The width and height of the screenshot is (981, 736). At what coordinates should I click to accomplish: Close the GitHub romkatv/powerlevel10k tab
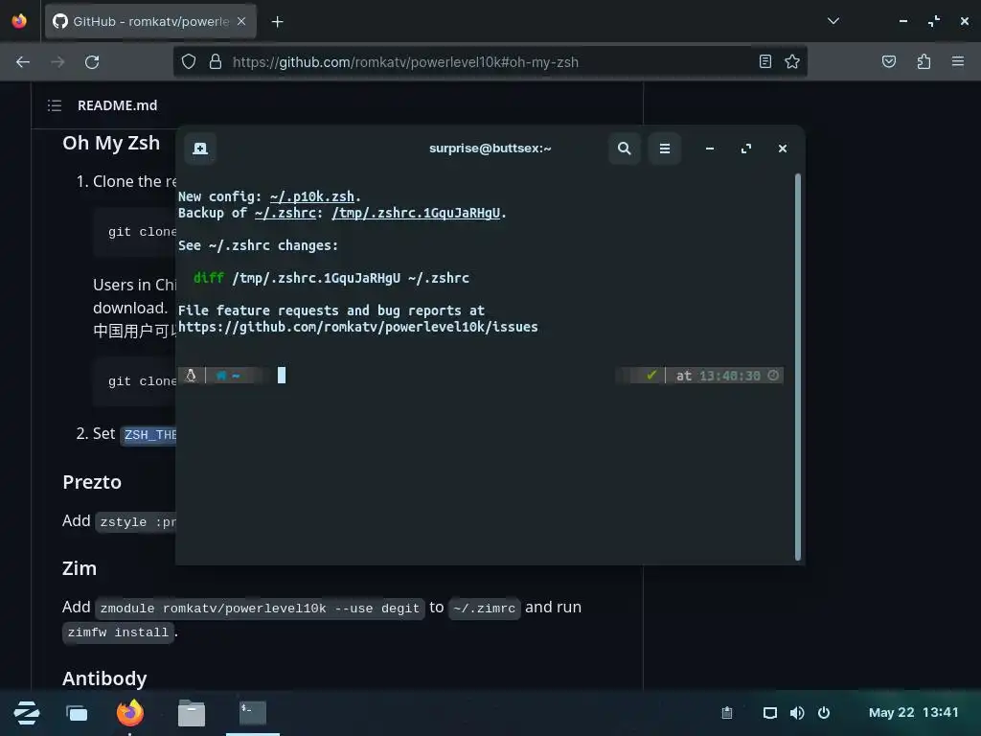click(x=241, y=21)
